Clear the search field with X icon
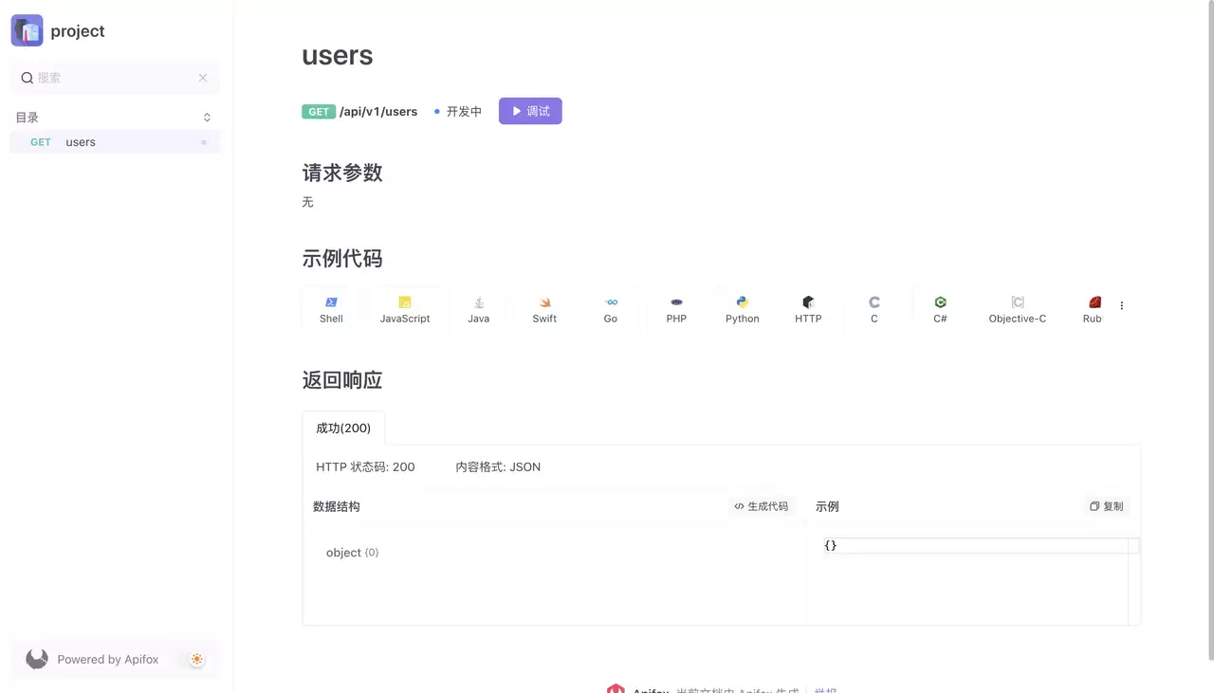1214x693 pixels. [203, 78]
